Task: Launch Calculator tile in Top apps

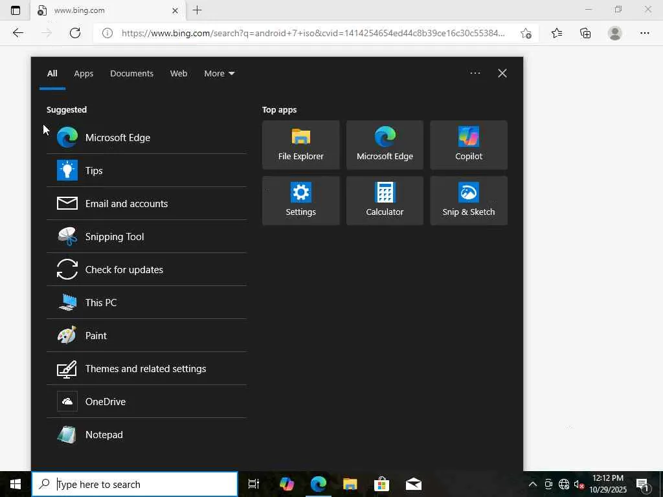Action: click(385, 201)
